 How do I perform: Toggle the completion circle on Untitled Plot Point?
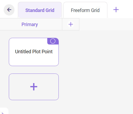point(53,41)
